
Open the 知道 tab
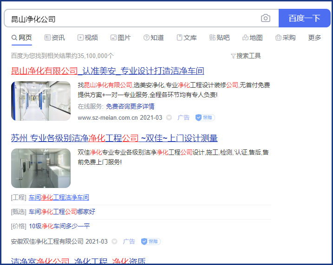pyautogui.click(x=154, y=38)
